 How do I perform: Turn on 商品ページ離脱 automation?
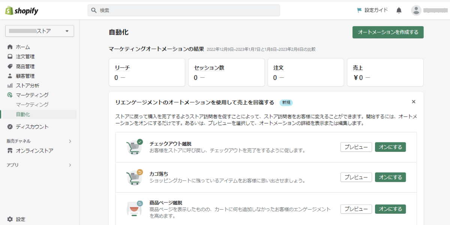click(x=390, y=209)
